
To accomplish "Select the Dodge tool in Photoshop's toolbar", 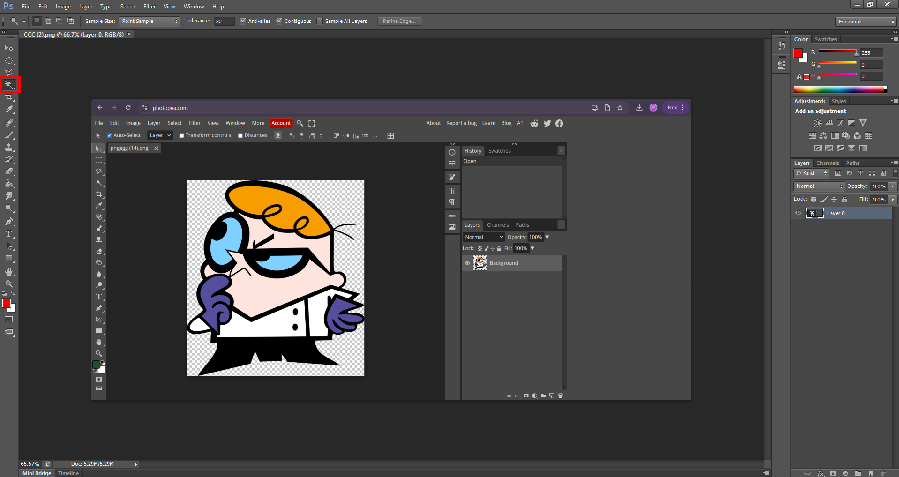I will 9,208.
